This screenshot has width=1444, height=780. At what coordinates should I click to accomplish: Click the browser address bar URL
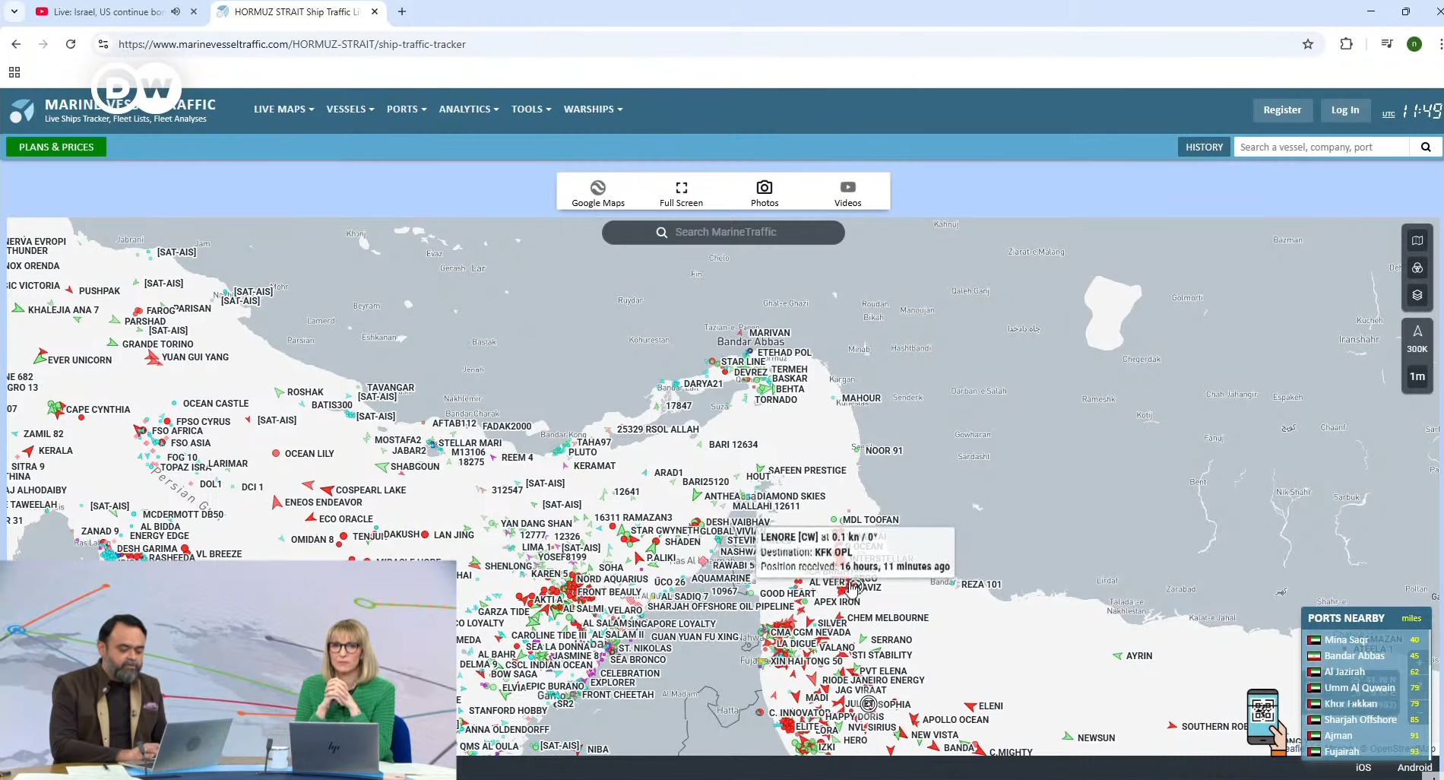tap(292, 44)
